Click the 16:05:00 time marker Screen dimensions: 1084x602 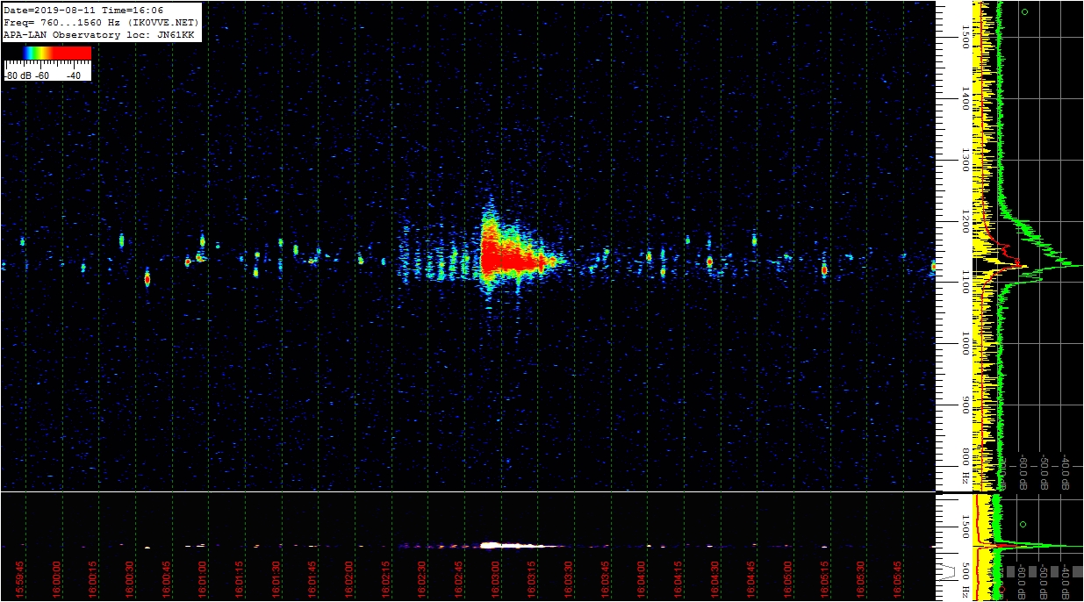(x=787, y=581)
